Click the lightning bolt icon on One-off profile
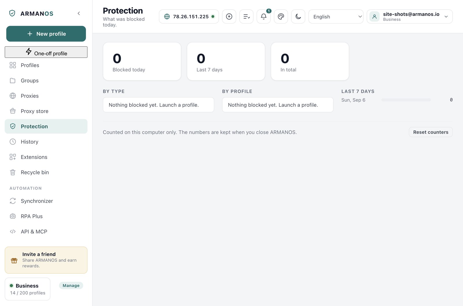The width and height of the screenshot is (463, 306). click(29, 51)
